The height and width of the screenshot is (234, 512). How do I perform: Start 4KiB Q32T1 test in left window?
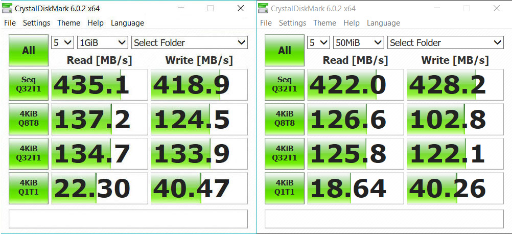click(29, 153)
